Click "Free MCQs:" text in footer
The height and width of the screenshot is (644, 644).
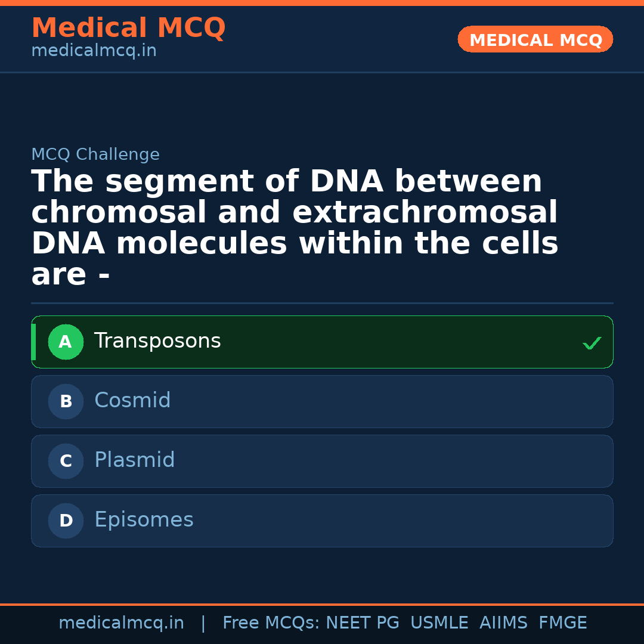tap(271, 623)
